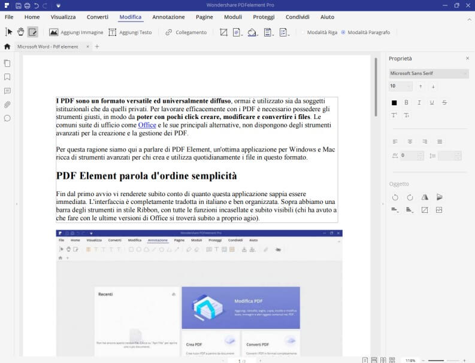Click the Save icon in title bar

coord(19,5)
